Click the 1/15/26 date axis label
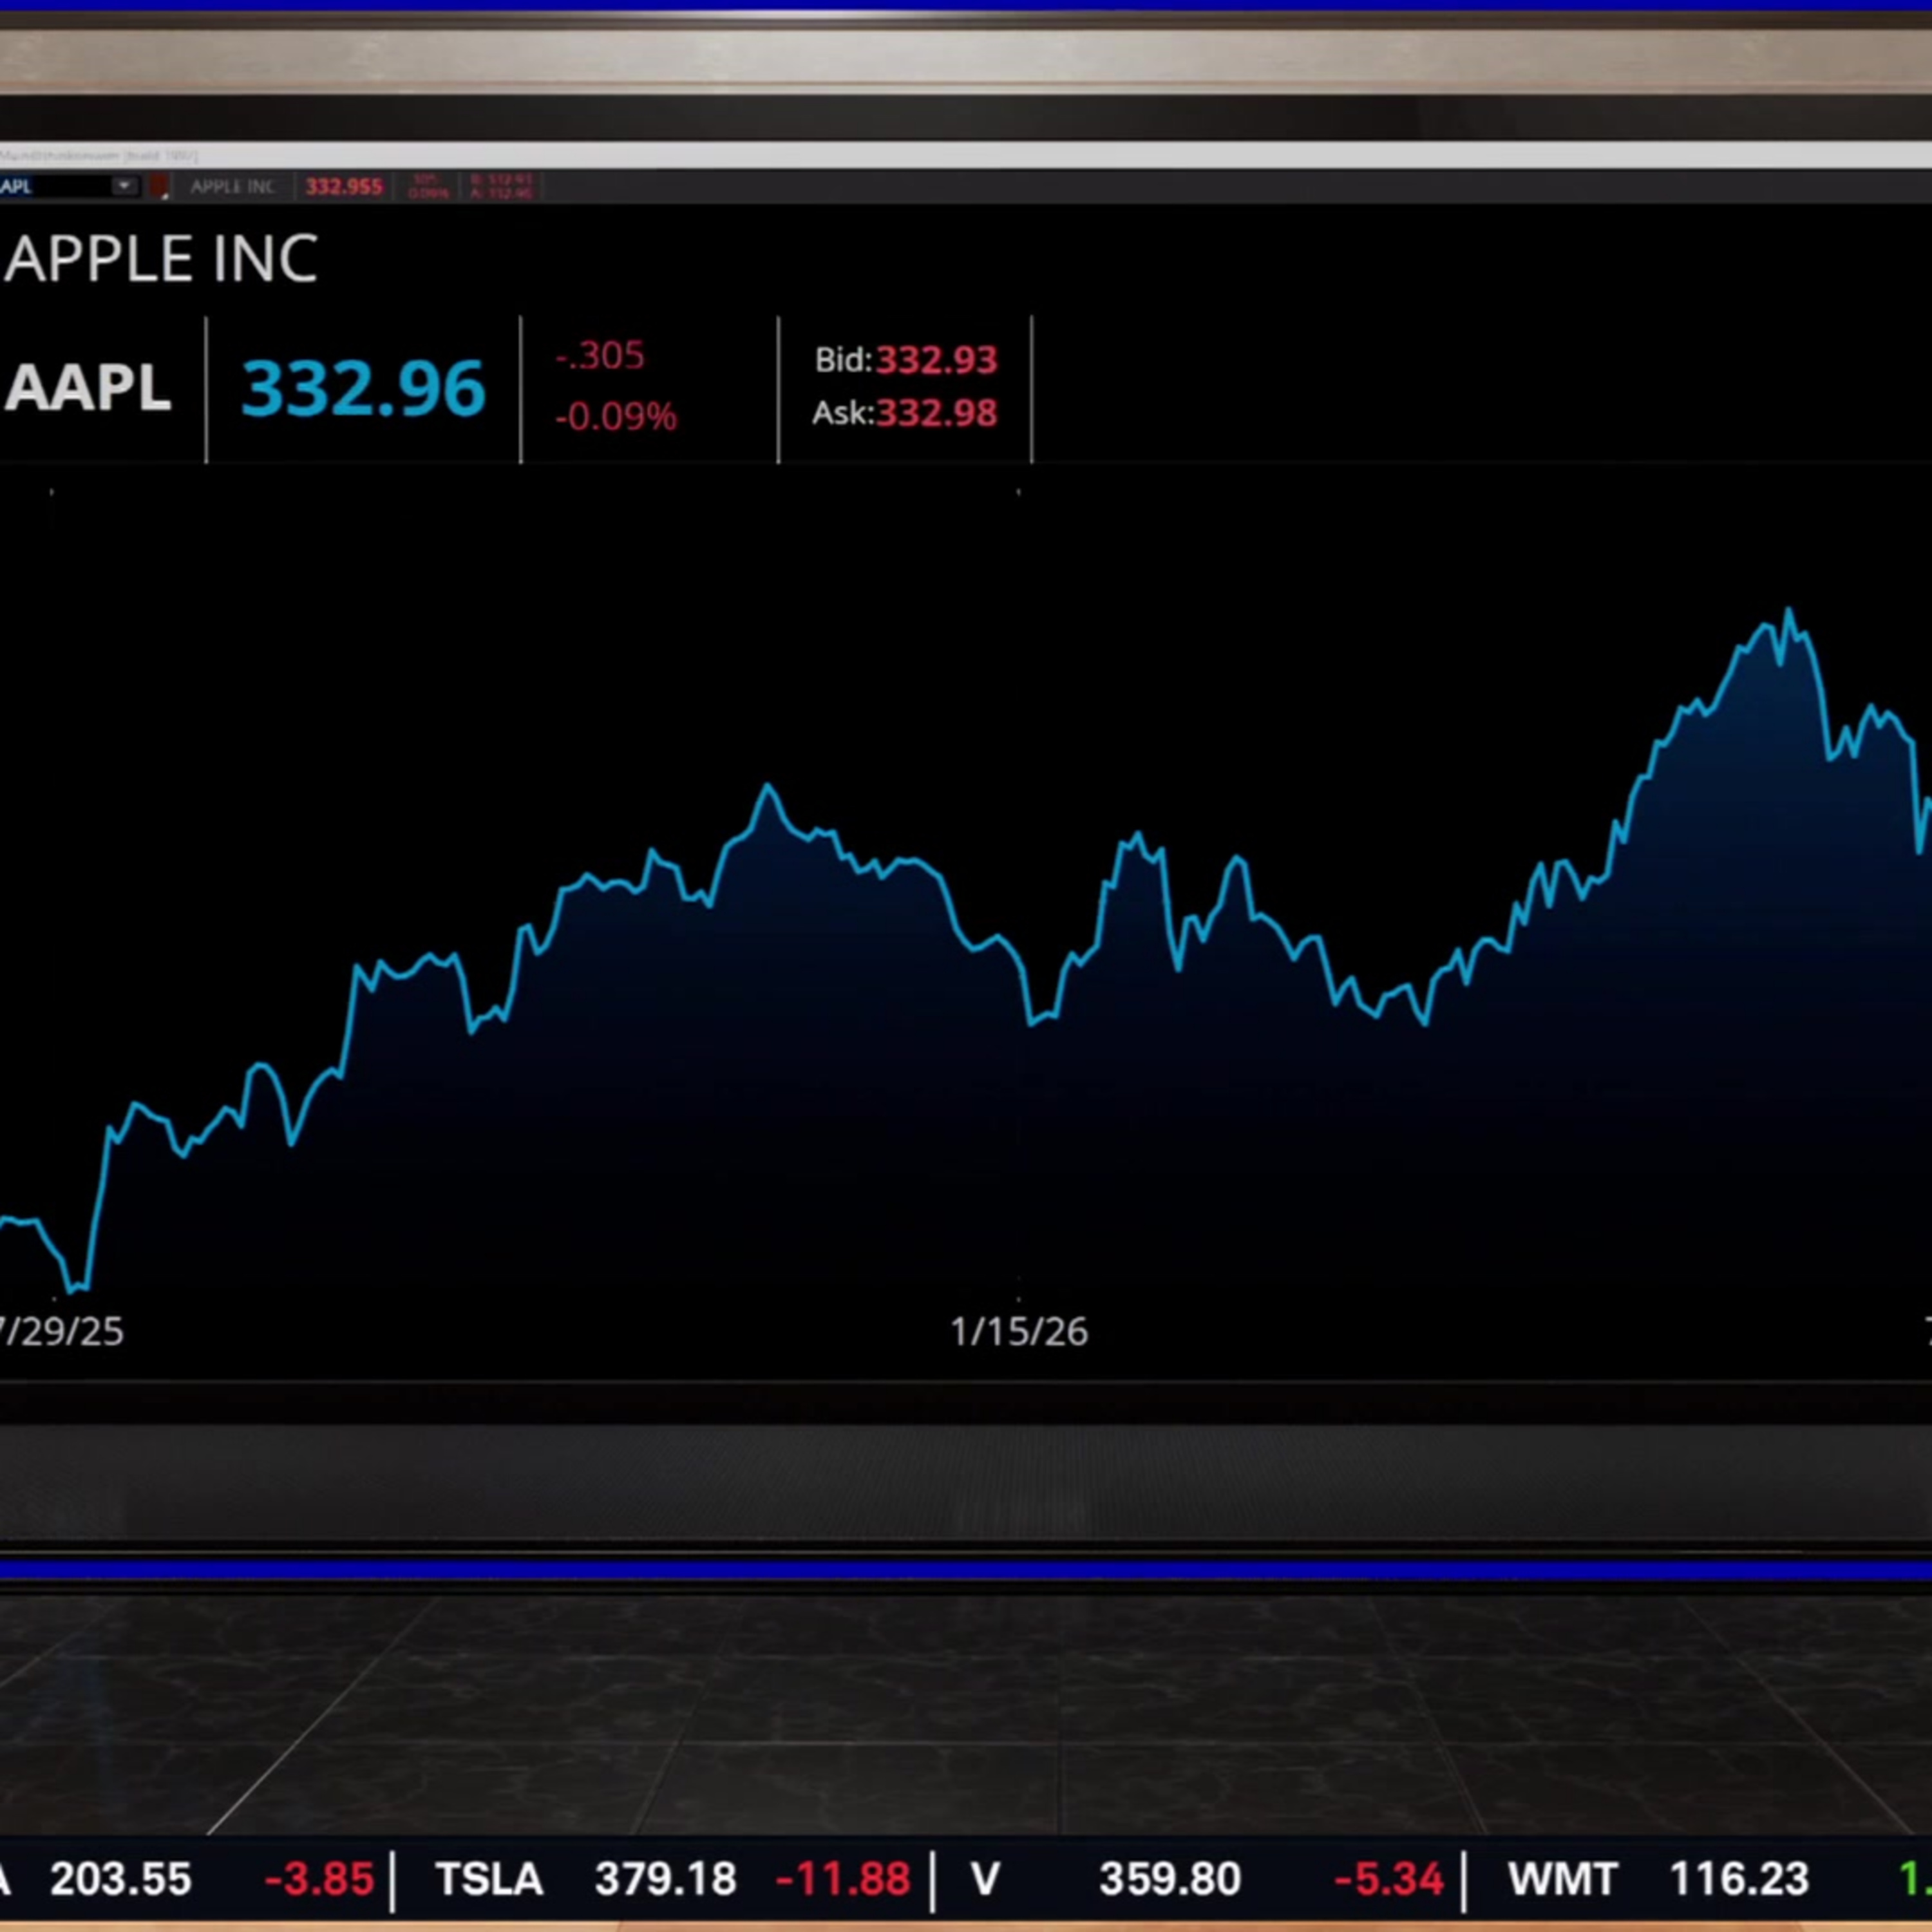This screenshot has width=1932, height=1932. click(x=1018, y=1331)
